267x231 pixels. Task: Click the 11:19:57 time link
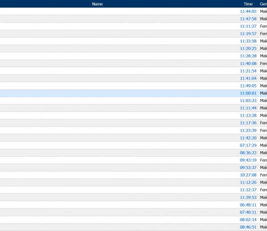[x=248, y=33]
